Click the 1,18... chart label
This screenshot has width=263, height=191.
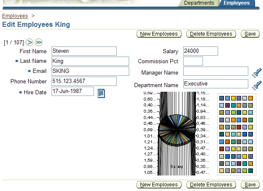[x=203, y=99]
